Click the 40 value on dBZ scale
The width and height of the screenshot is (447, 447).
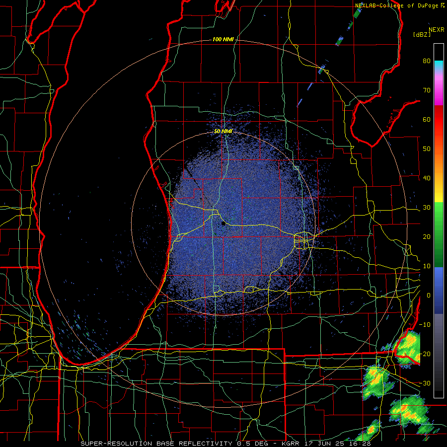(427, 178)
